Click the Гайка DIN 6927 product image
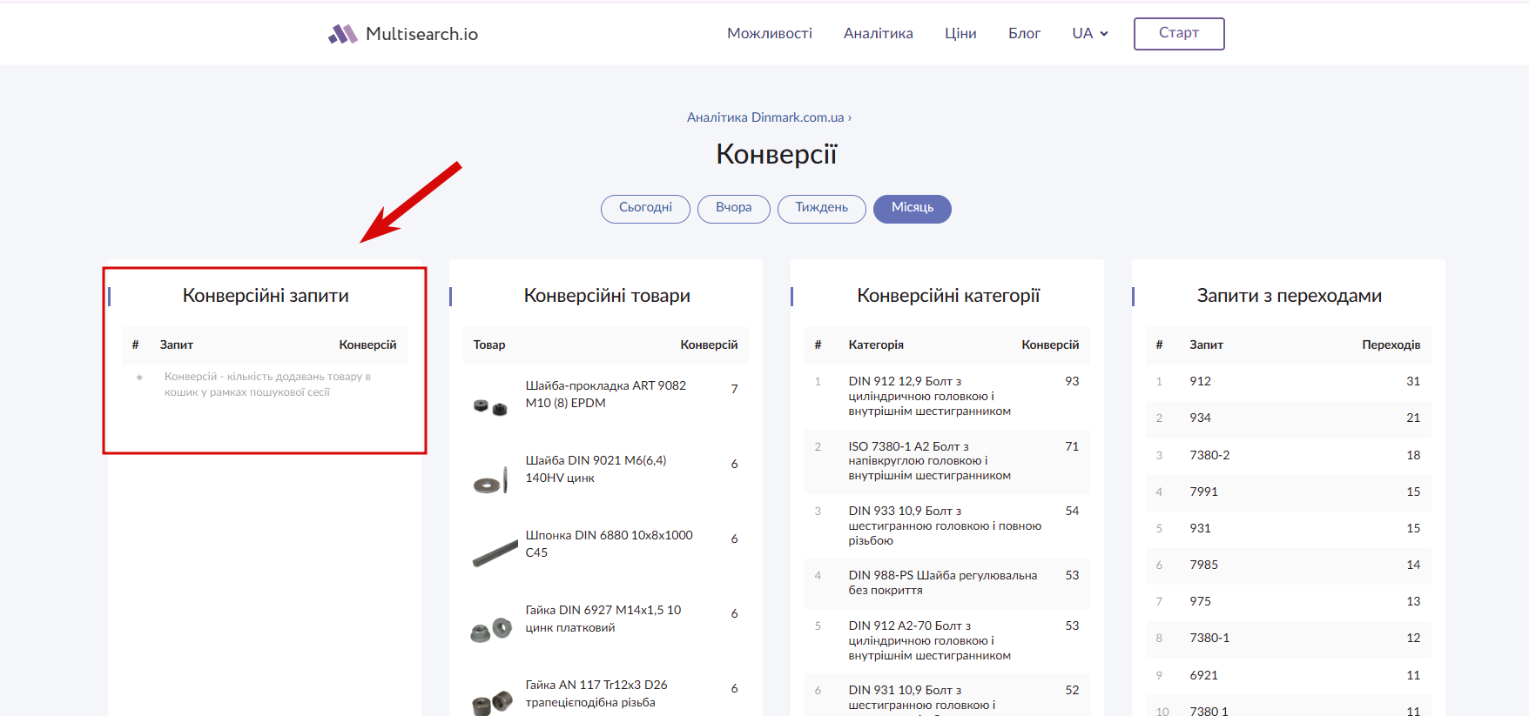The image size is (1529, 716). (490, 629)
